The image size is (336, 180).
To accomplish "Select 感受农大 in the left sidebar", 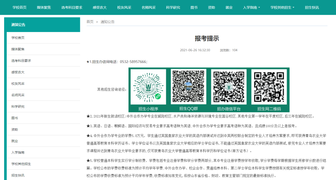I will tap(18, 72).
